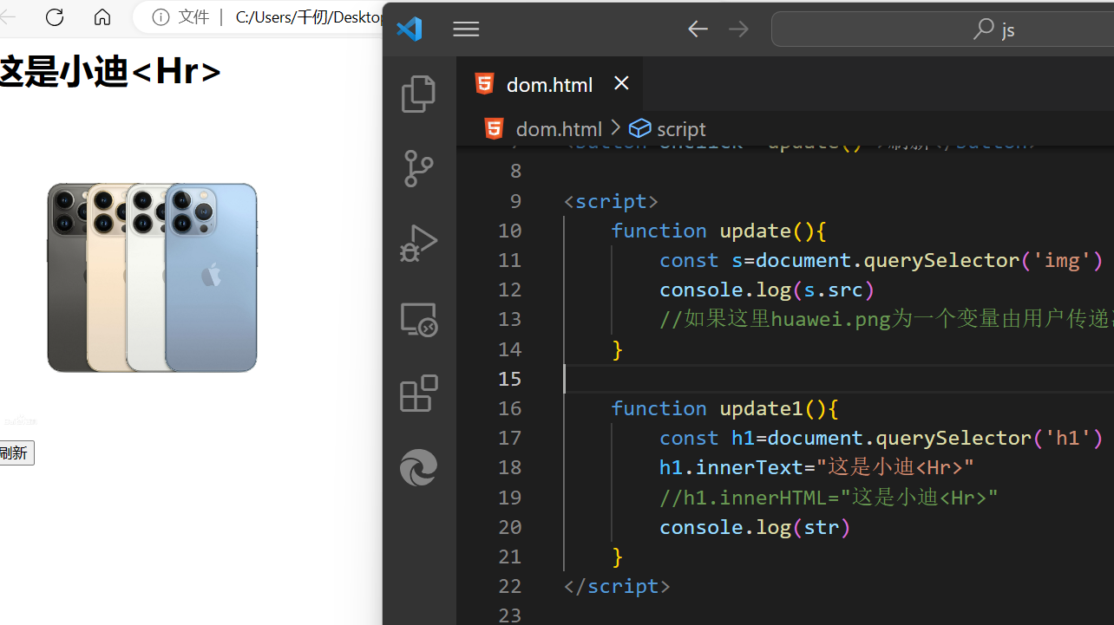Click the 'function update()' code line
1114x625 pixels.
tap(718, 231)
